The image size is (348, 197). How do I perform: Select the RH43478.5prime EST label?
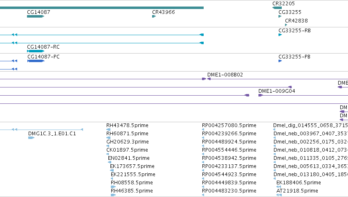pyautogui.click(x=128, y=125)
